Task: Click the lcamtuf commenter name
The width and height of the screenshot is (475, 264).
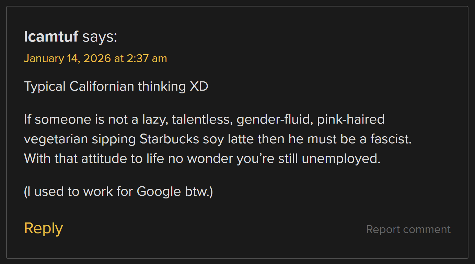Action: pos(51,36)
